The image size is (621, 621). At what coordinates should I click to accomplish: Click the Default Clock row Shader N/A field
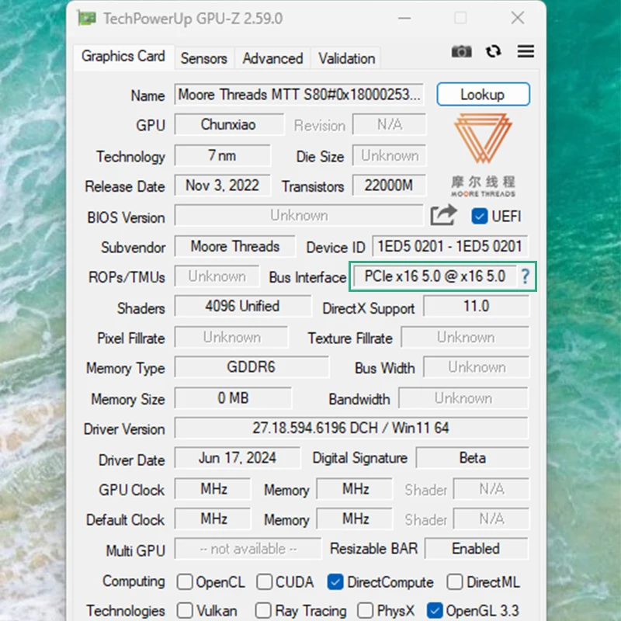point(491,519)
